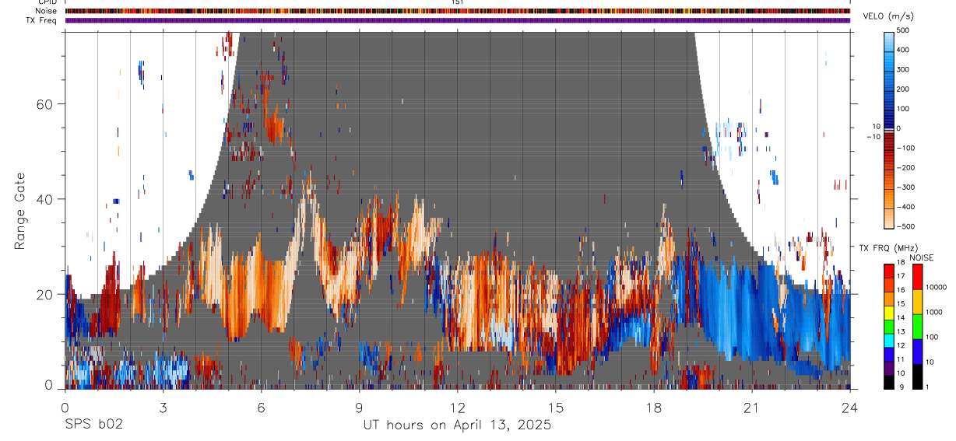Viewport: 956px width, 441px height.
Task: Click the 'TX Freq' strip label at top left
Action: pyautogui.click(x=41, y=20)
